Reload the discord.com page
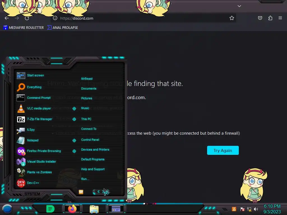287x215 pixels. point(27,18)
